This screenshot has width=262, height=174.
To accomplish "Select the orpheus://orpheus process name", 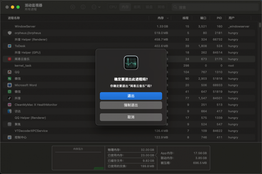I will coord(28,33).
